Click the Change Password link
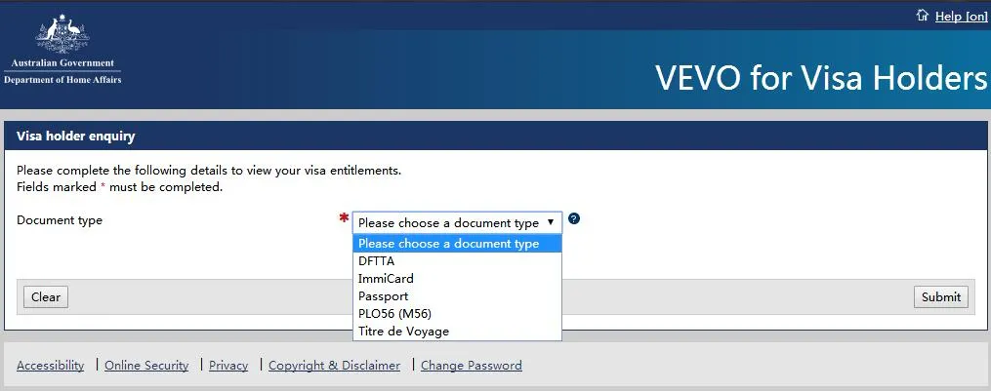This screenshot has width=991, height=391. click(x=471, y=366)
